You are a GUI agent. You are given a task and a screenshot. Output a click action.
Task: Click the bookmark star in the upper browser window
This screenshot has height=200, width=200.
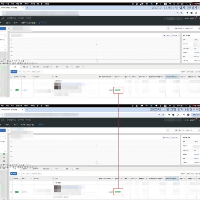(181, 12)
